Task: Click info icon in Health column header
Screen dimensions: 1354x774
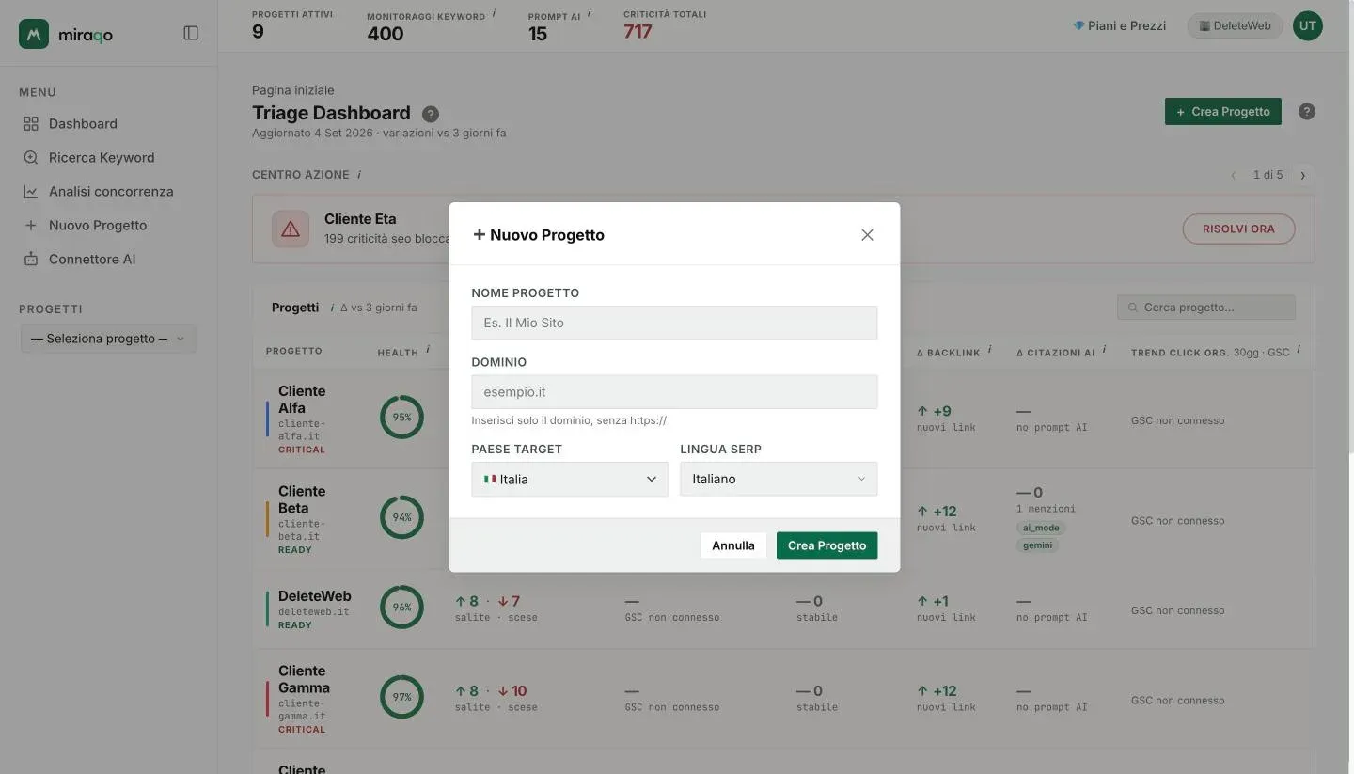Action: 428,350
